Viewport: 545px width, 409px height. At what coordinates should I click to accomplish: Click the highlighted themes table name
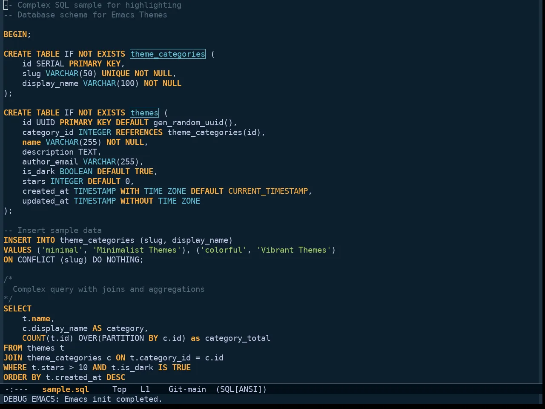[x=144, y=112]
